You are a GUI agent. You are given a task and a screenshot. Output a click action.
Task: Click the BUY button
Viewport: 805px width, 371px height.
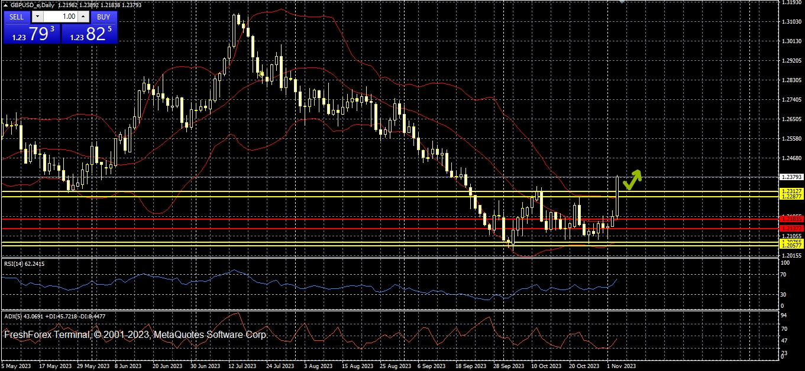click(x=104, y=17)
